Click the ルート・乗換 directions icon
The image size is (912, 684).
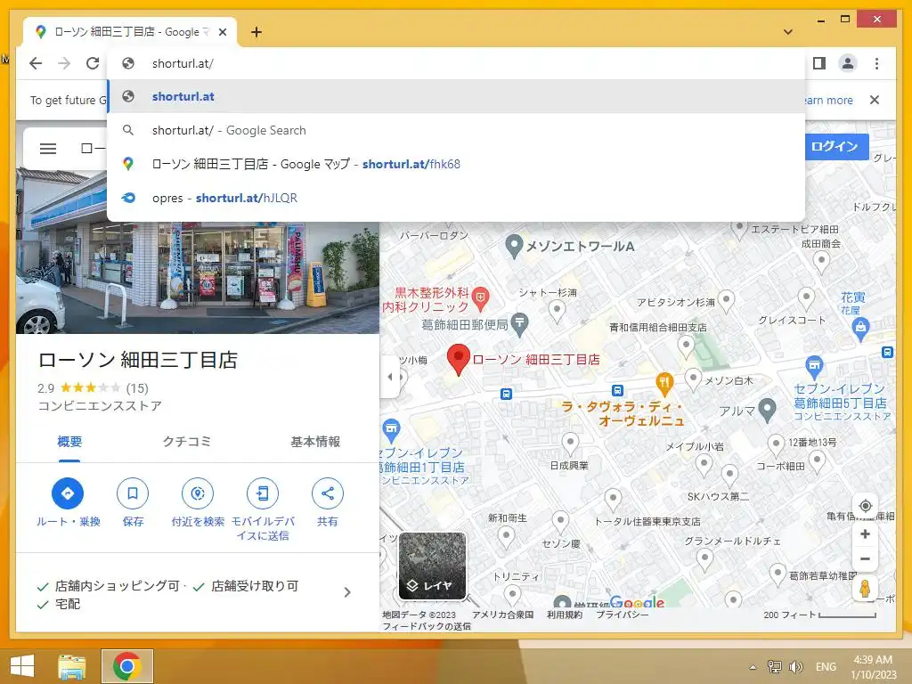(68, 493)
